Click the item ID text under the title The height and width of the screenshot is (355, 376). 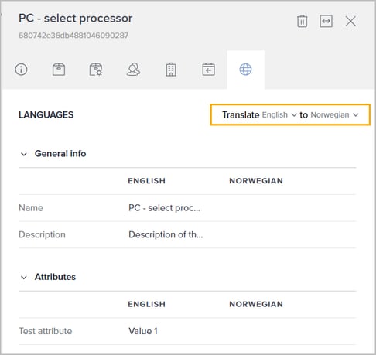pyautogui.click(x=73, y=36)
